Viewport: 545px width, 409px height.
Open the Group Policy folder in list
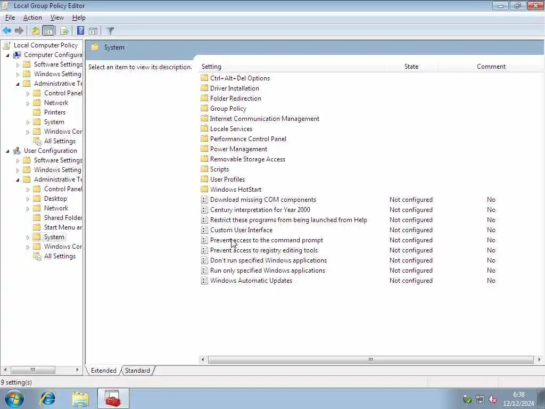tap(228, 109)
